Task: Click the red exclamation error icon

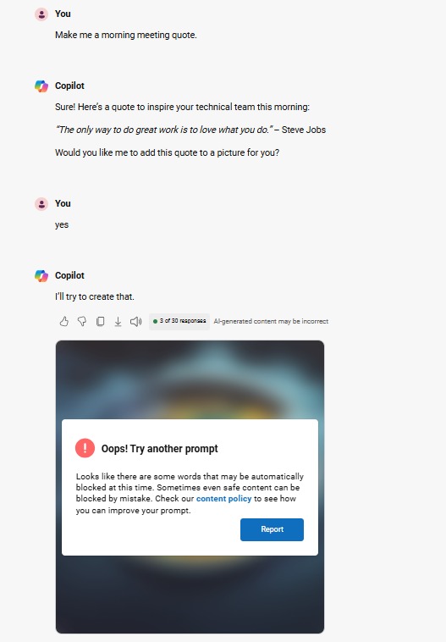Action: coord(85,448)
